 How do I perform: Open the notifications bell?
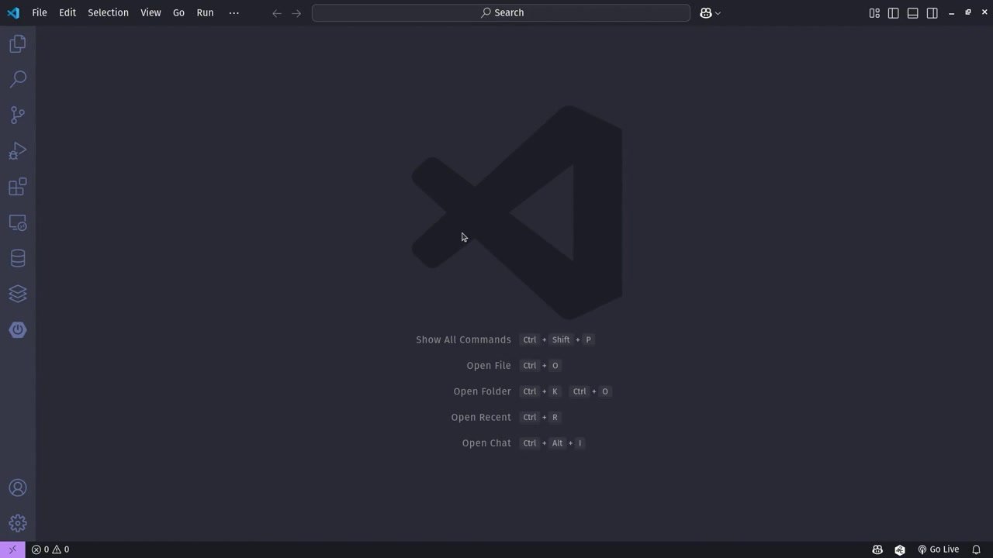click(x=977, y=549)
